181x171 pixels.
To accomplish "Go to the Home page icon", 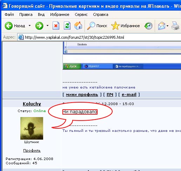I will 78,26.
